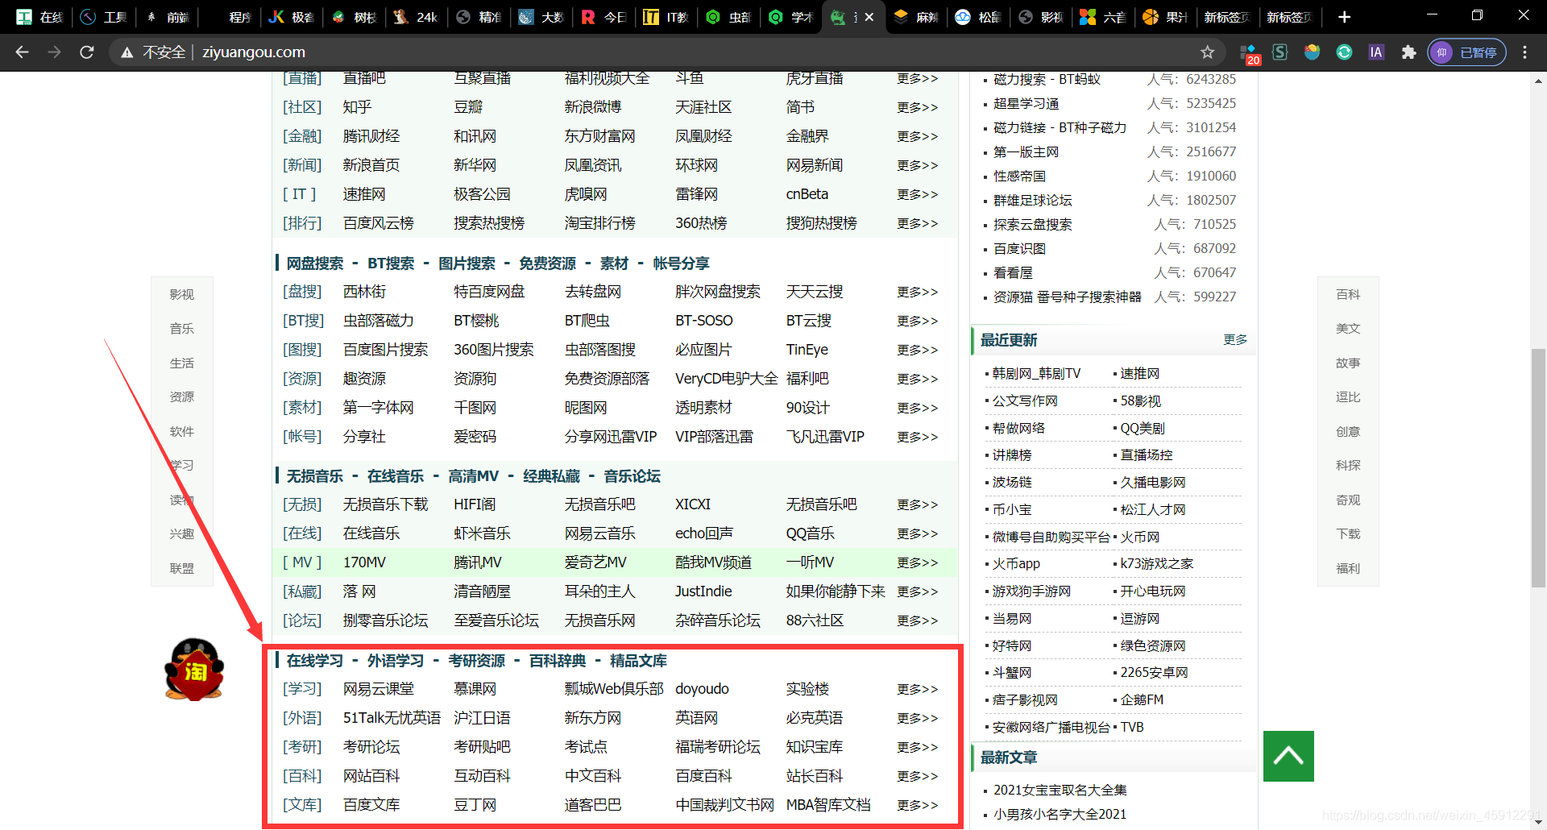Open the 考研论坛 link

[371, 747]
